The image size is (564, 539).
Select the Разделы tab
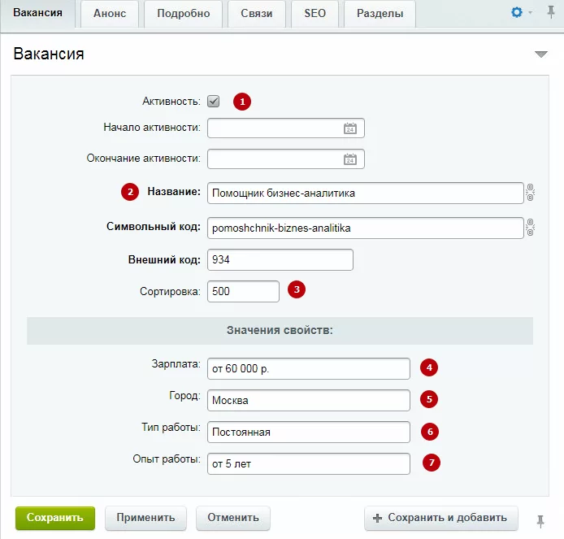point(380,14)
